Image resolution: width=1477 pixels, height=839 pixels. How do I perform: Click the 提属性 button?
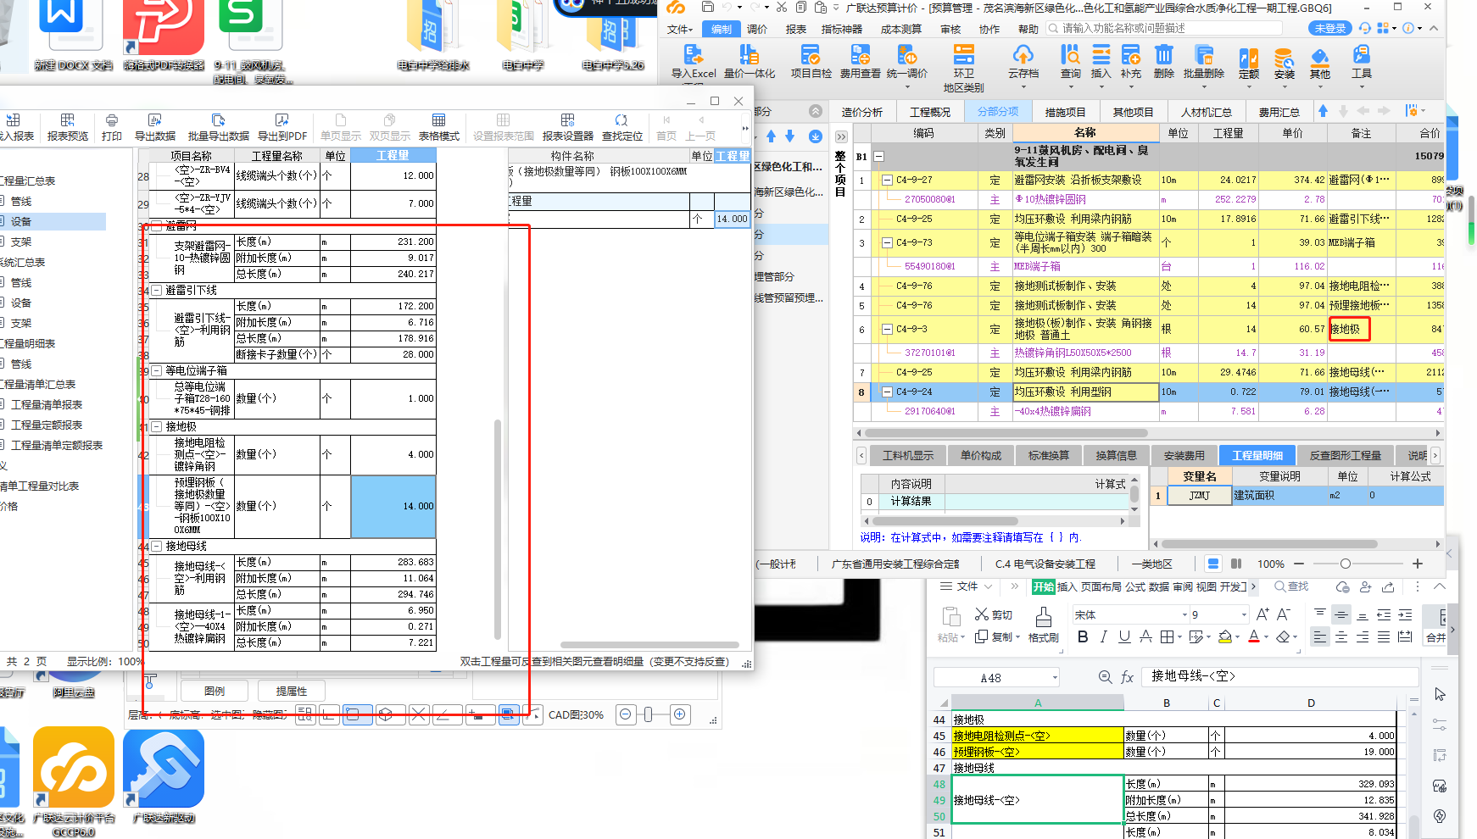coord(291,691)
